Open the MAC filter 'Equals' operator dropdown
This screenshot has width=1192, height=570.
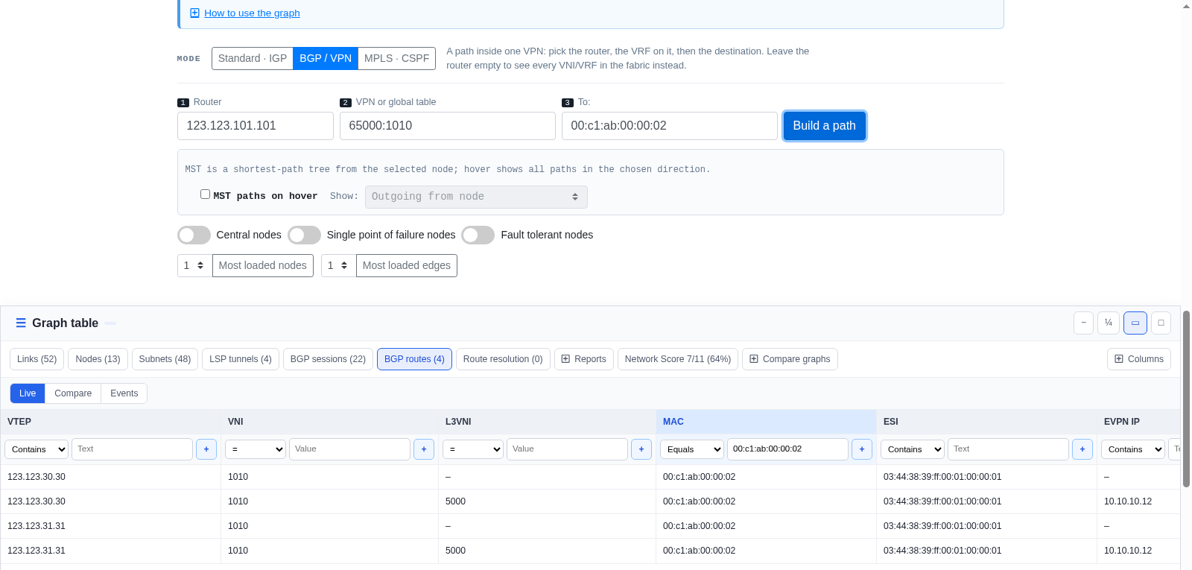[692, 449]
